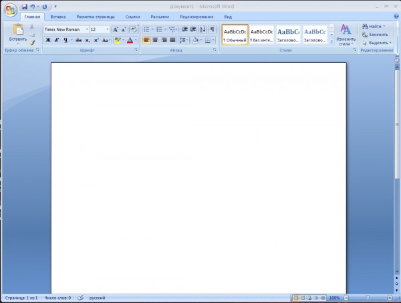Viewport: 401px width, 303px height.
Task: Open the Times New Roman font dropdown
Action: (87, 29)
